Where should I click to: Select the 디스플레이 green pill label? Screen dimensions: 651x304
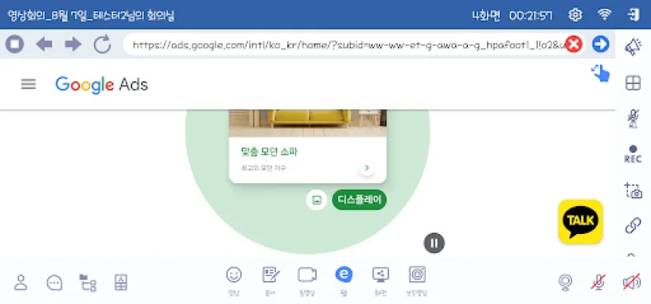coord(359,200)
